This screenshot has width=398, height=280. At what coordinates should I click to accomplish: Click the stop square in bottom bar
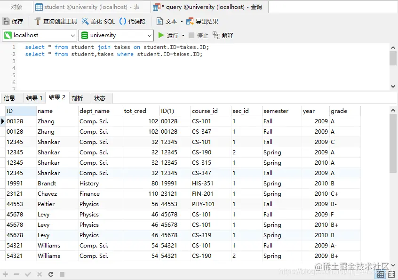coord(62,274)
